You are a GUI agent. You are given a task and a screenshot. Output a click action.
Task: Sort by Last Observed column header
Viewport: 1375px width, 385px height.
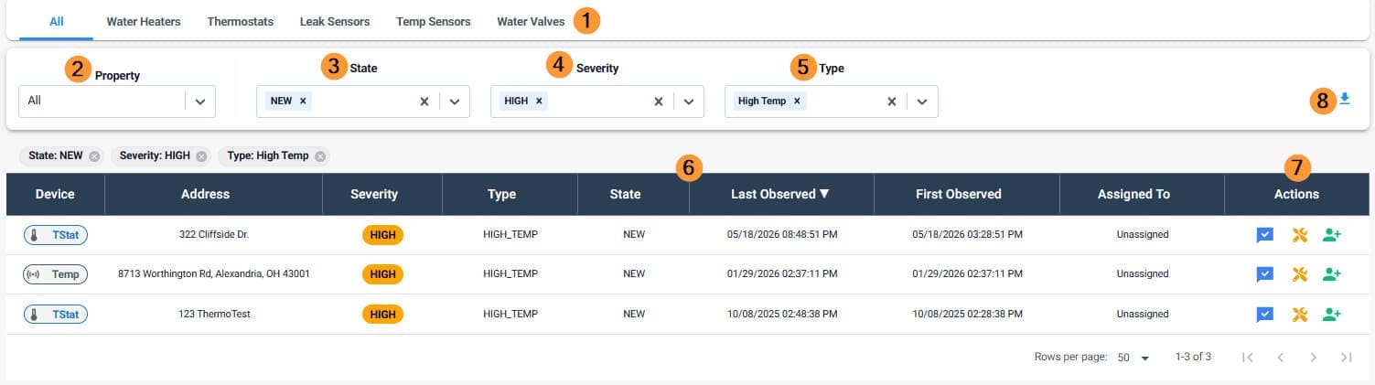pos(780,194)
